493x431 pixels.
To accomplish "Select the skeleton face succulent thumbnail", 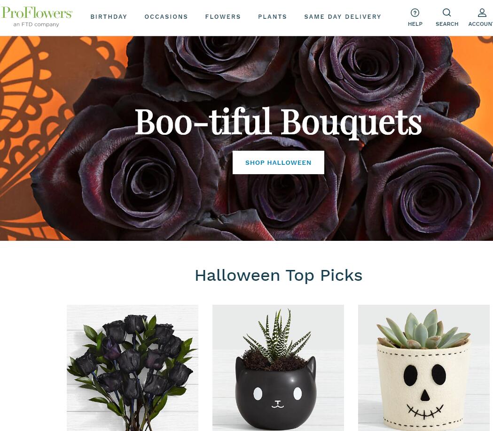I will [x=424, y=368].
